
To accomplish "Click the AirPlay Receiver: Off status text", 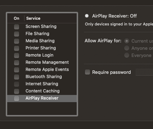I will pyautogui.click(x=114, y=16).
